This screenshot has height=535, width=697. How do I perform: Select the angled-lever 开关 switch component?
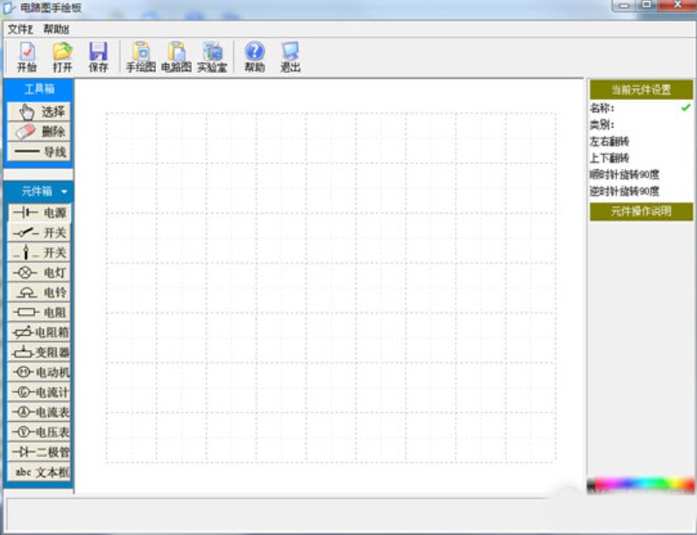(39, 232)
